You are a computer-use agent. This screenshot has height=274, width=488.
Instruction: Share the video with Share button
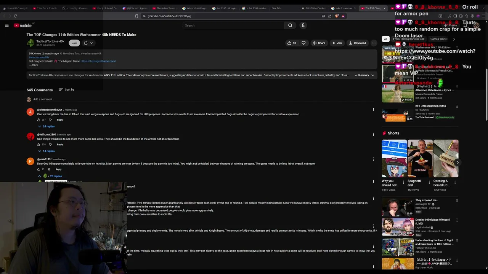[319, 43]
